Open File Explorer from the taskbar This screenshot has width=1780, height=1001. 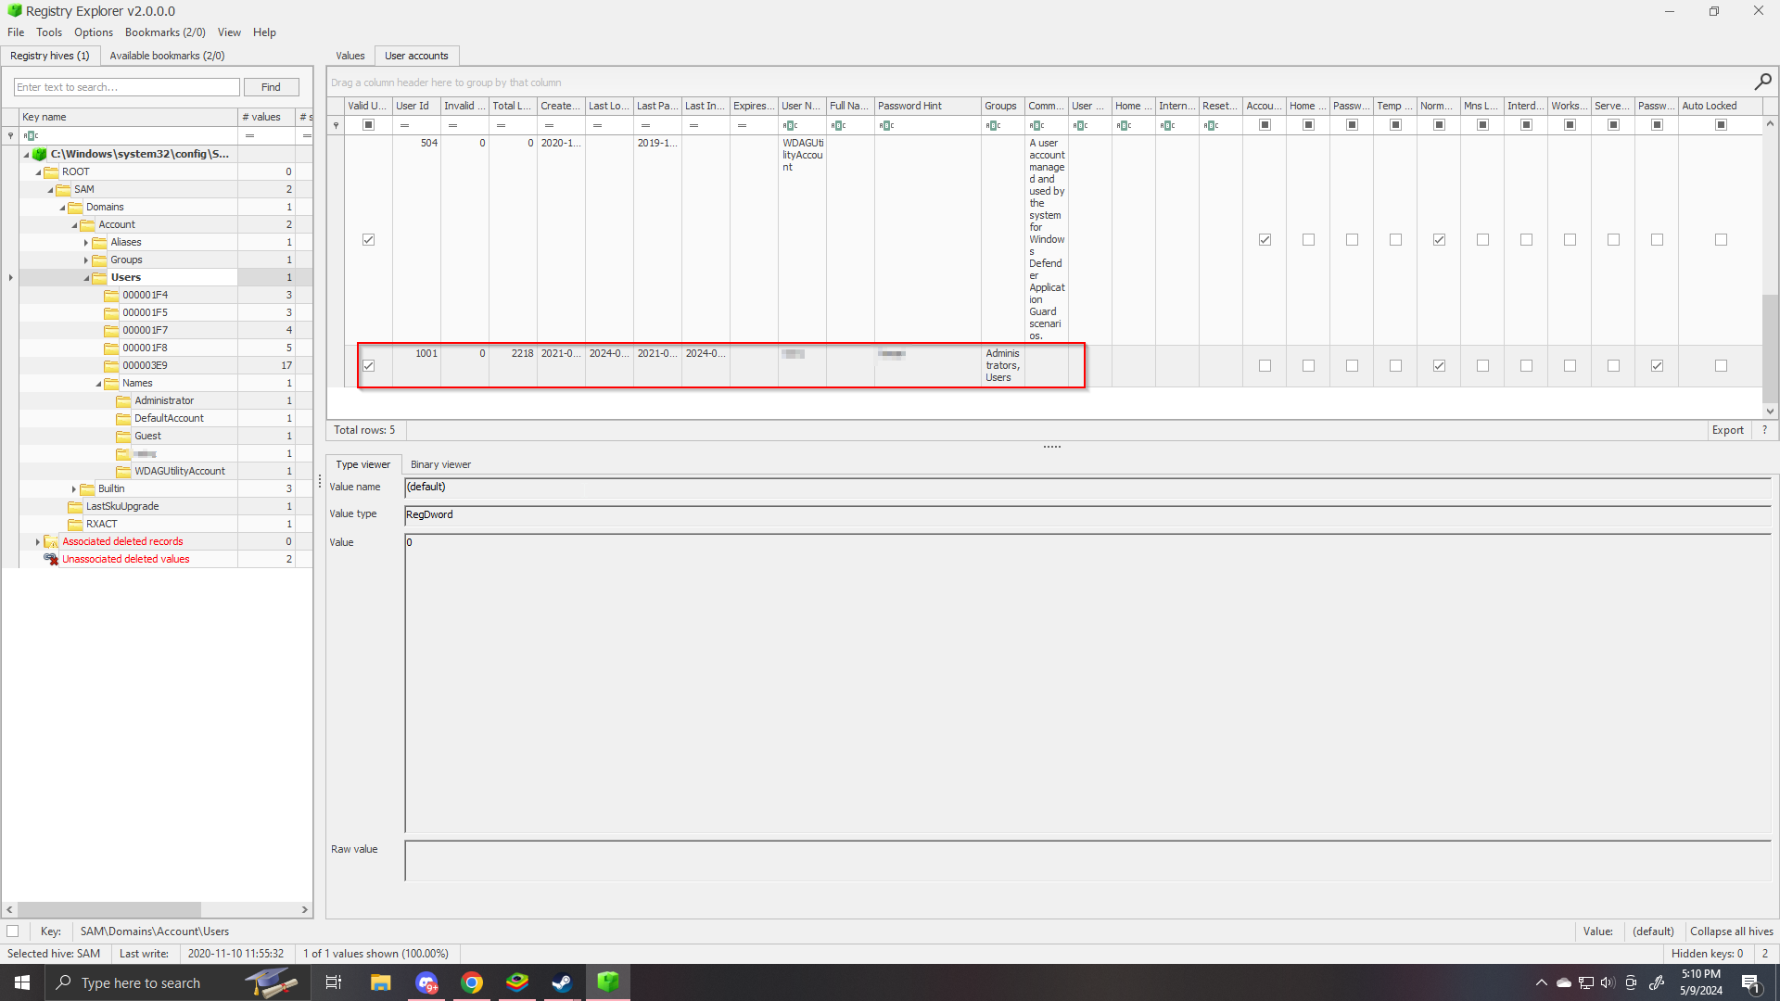(380, 982)
